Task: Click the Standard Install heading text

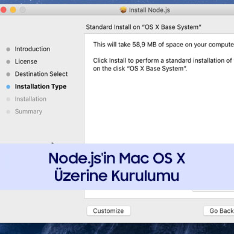Action: 144,27
